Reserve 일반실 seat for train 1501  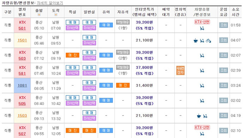[89, 37]
